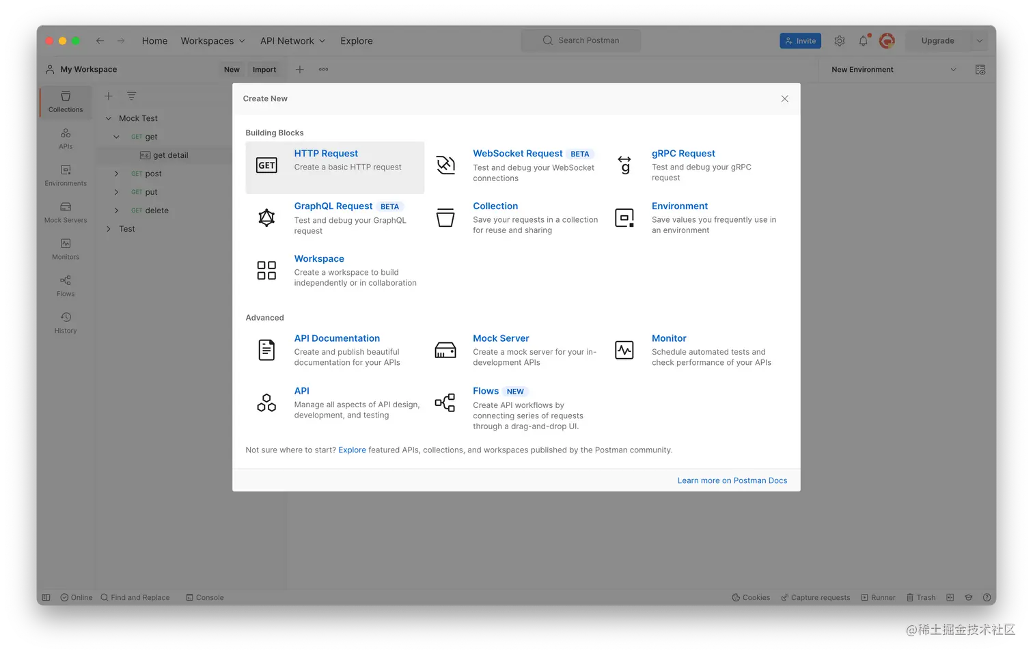
Task: Select the HTTP Request GET icon
Action: [266, 165]
